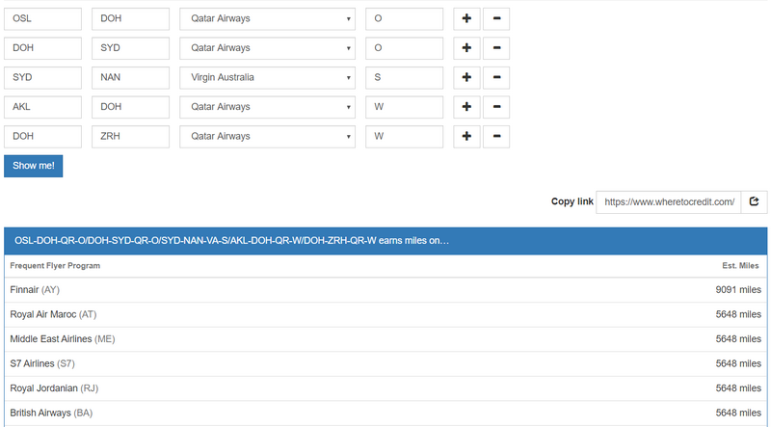Focus the S booking class field
Viewport: 771px width, 427px height.
pos(404,78)
